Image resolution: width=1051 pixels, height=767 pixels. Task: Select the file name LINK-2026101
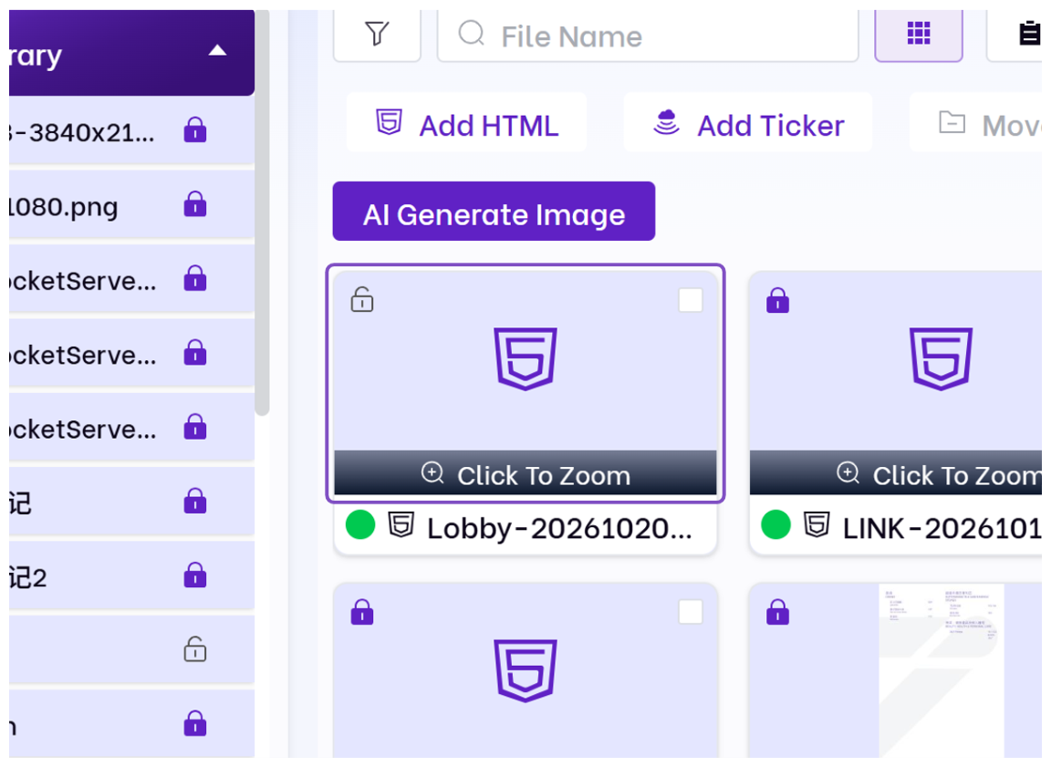(942, 529)
